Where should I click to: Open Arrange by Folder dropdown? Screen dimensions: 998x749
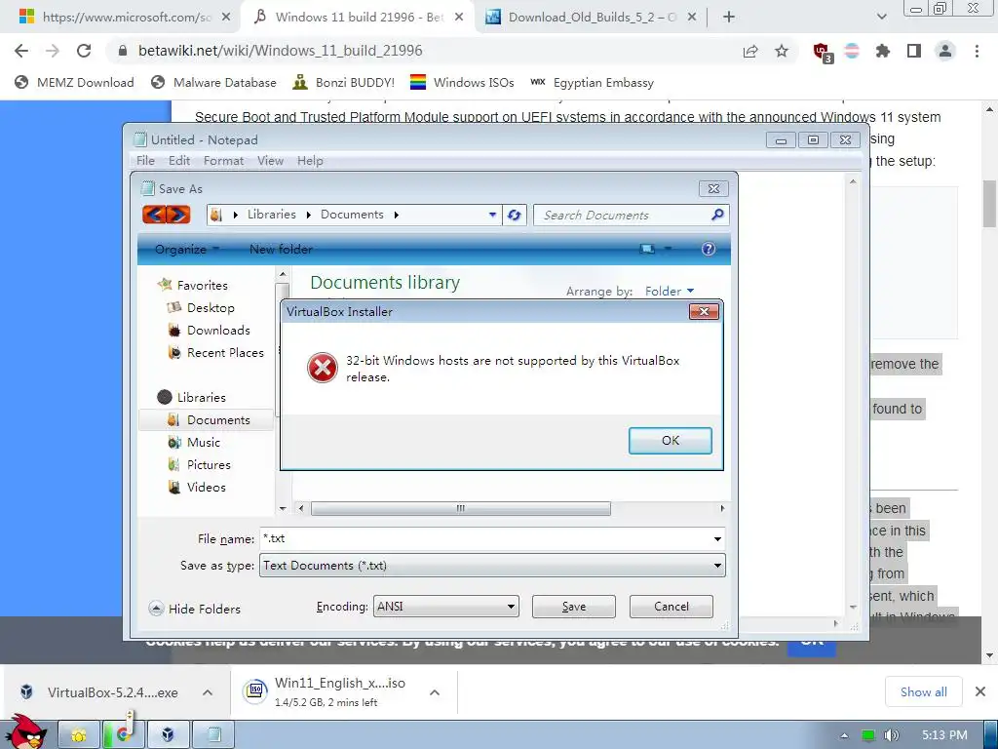tap(669, 292)
